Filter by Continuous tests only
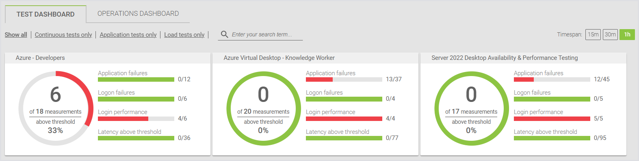639x161 pixels. pyautogui.click(x=63, y=35)
